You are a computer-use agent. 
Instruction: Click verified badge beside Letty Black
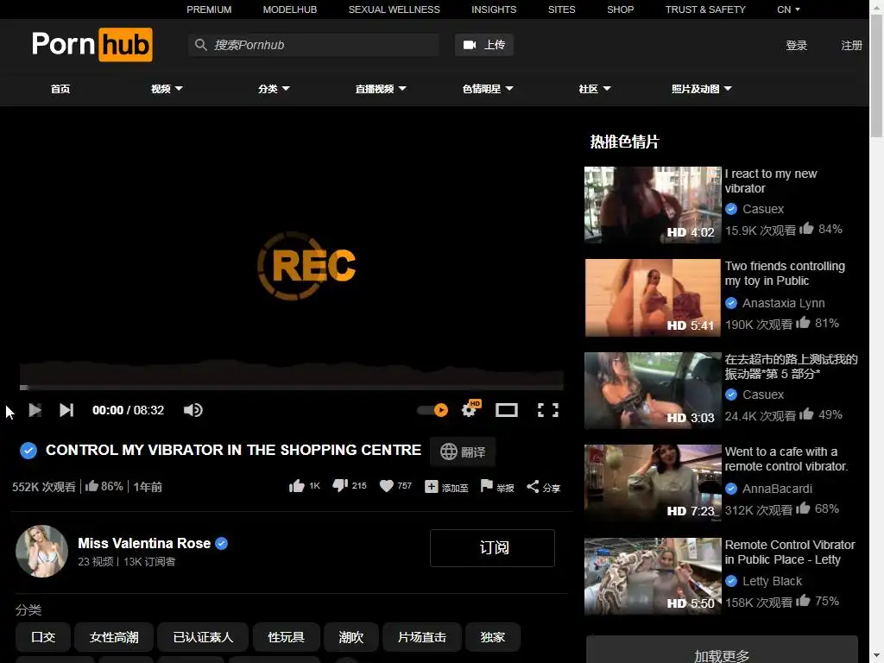point(731,581)
